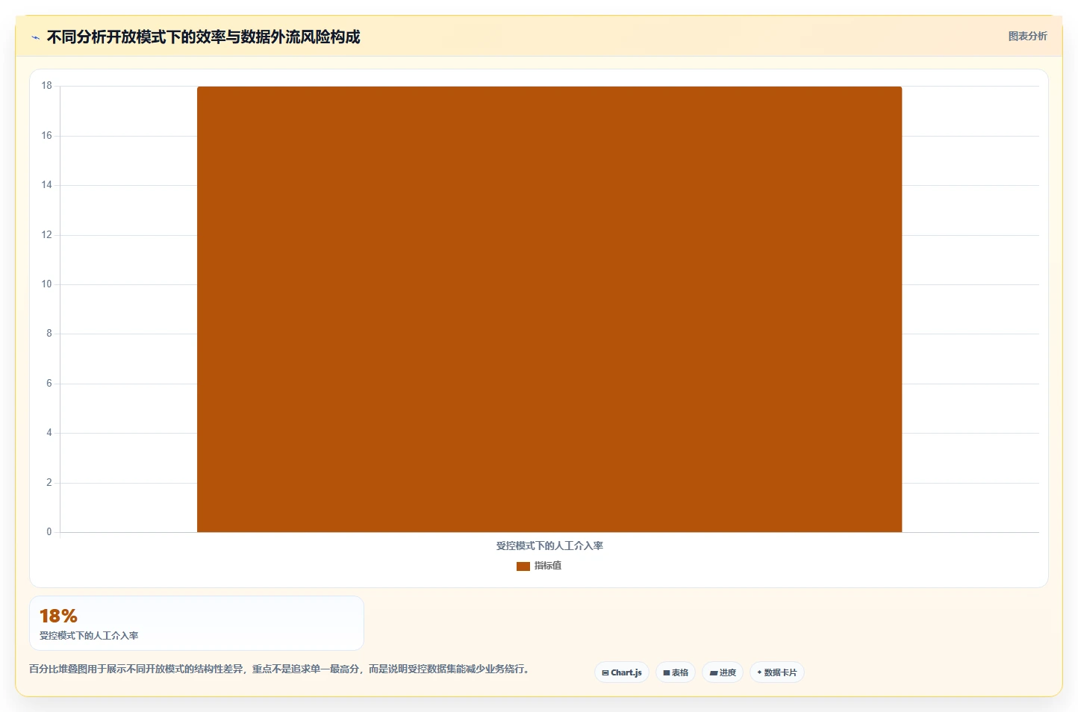Screen dimensions: 1078x712
Task: Select the 表格 tag chip
Action: 676,672
